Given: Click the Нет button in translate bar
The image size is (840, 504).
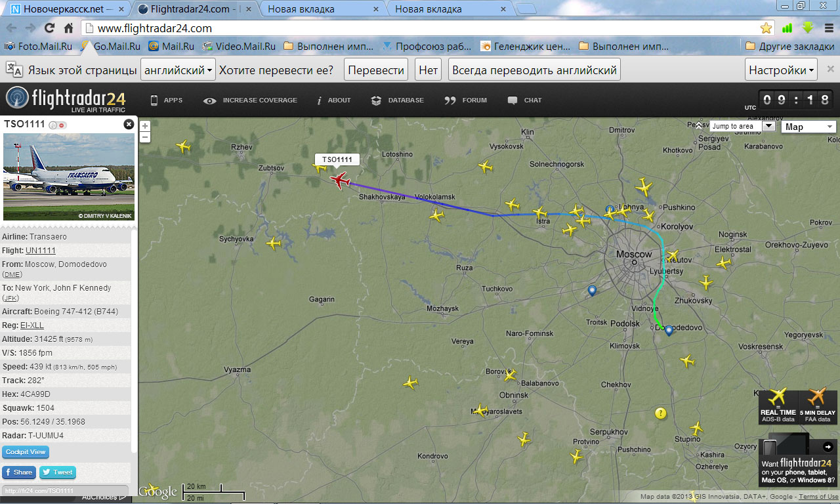Looking at the screenshot, I should click(x=428, y=70).
